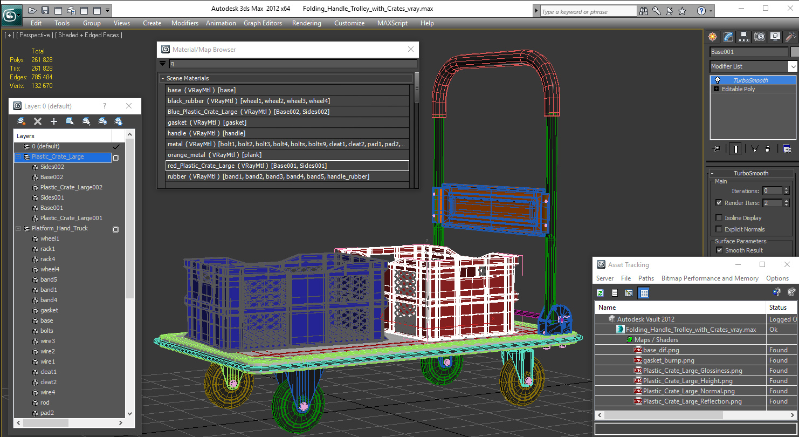799x437 pixels.
Task: Open the Modify command panel tab
Action: pos(728,37)
